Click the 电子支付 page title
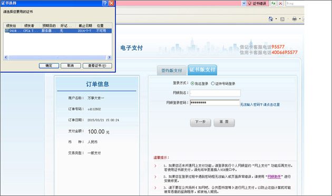This screenshot has width=332, height=196. [132, 48]
